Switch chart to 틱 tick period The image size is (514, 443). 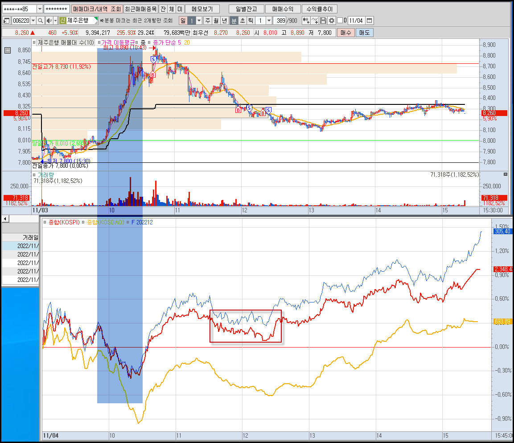(x=251, y=21)
